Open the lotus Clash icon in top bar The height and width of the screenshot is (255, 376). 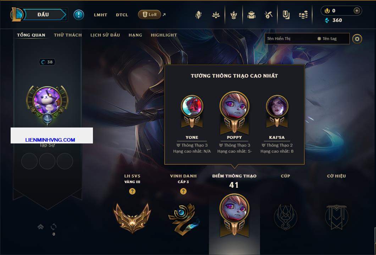pyautogui.click(x=216, y=15)
